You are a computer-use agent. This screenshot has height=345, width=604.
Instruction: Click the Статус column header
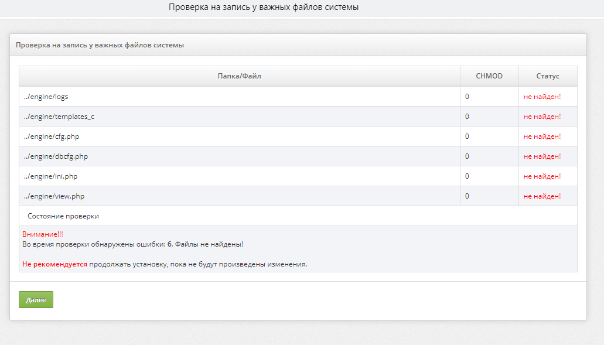pos(547,76)
